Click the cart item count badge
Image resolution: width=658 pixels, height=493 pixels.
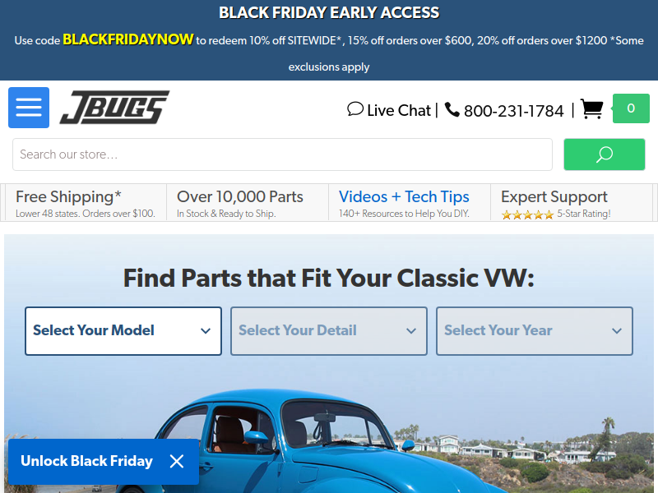(x=631, y=108)
